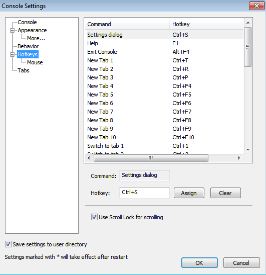Click the list's scroll left arrow

coord(89,158)
